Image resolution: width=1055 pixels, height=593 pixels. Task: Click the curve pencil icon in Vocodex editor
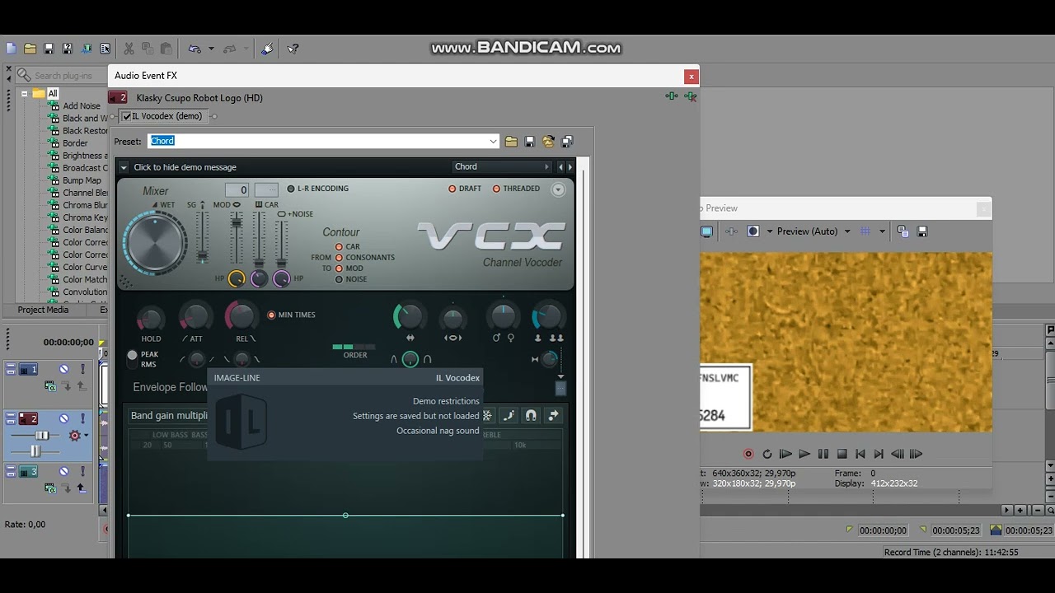509,416
